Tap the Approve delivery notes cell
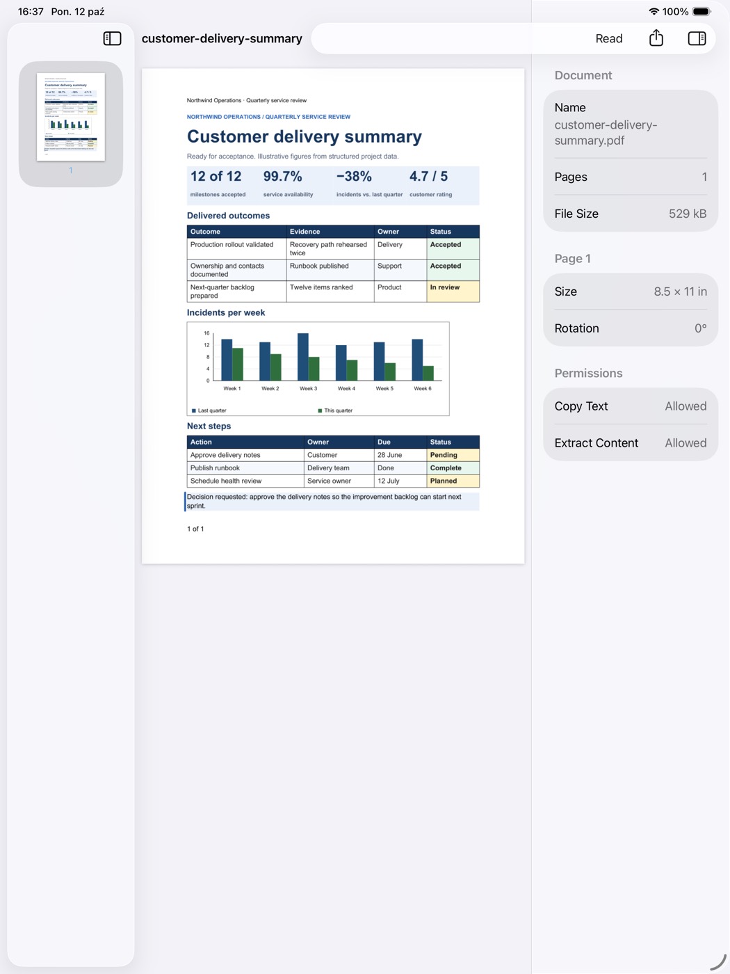730x974 pixels. (246, 455)
